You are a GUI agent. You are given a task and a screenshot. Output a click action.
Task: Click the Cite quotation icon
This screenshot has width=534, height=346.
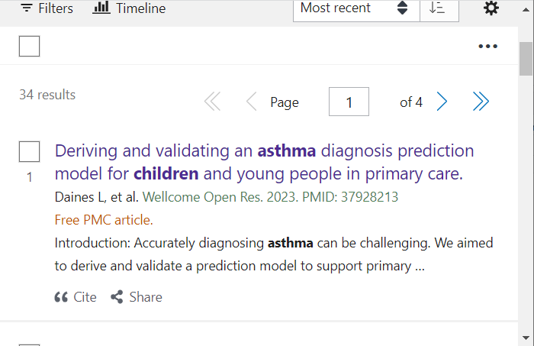click(61, 297)
